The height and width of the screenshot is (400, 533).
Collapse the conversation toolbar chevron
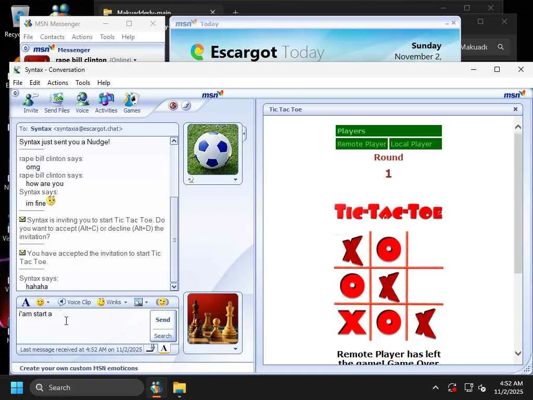(15, 93)
